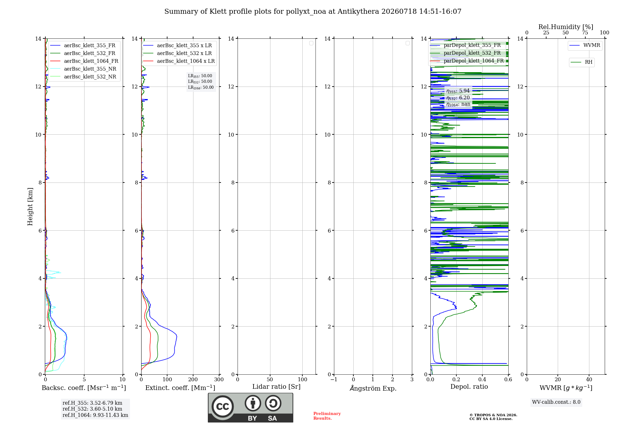Click the SA share-alike circular arrow icon
Viewport: 626px width, 425px height.
(x=273, y=403)
